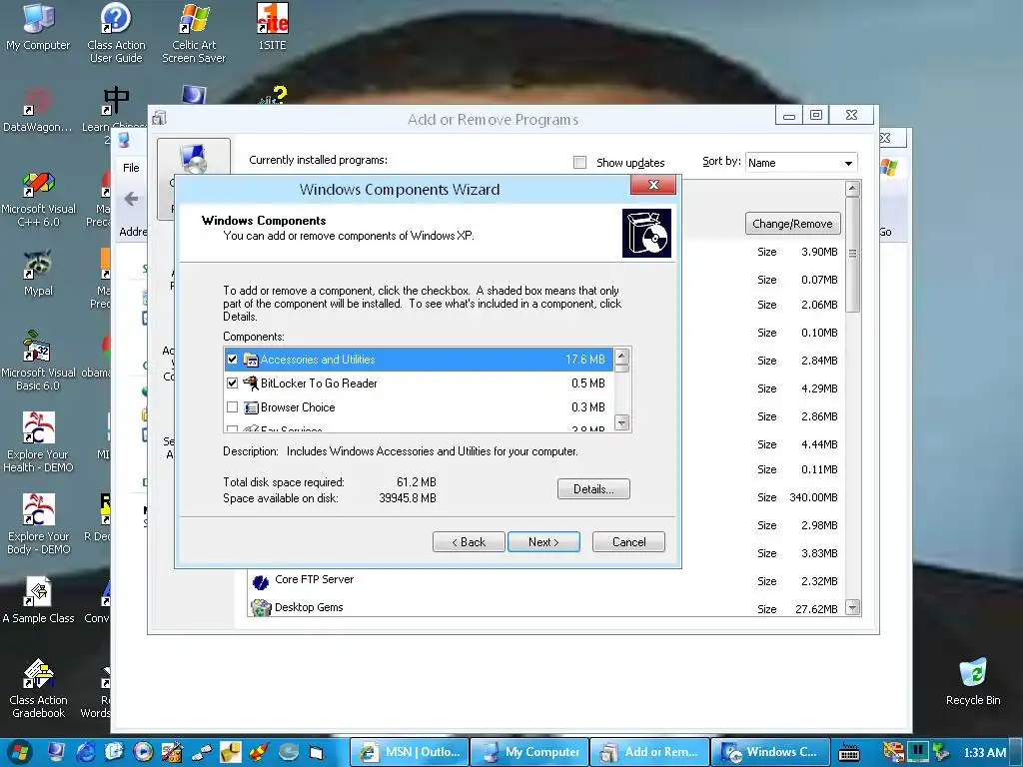
Task: Click Show Desktop quick launch icon
Action: point(56,752)
